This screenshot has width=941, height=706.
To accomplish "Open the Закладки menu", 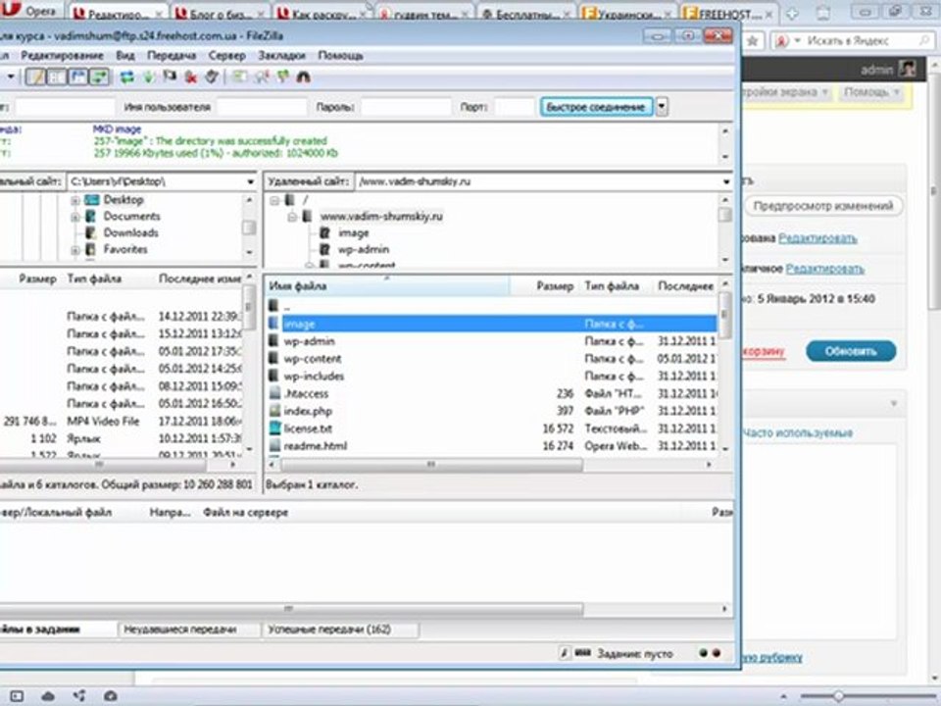I will 281,55.
